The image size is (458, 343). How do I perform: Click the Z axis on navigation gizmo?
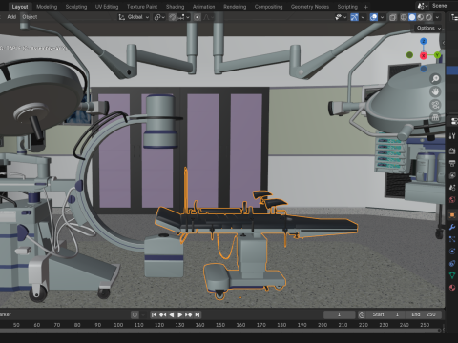(424, 41)
